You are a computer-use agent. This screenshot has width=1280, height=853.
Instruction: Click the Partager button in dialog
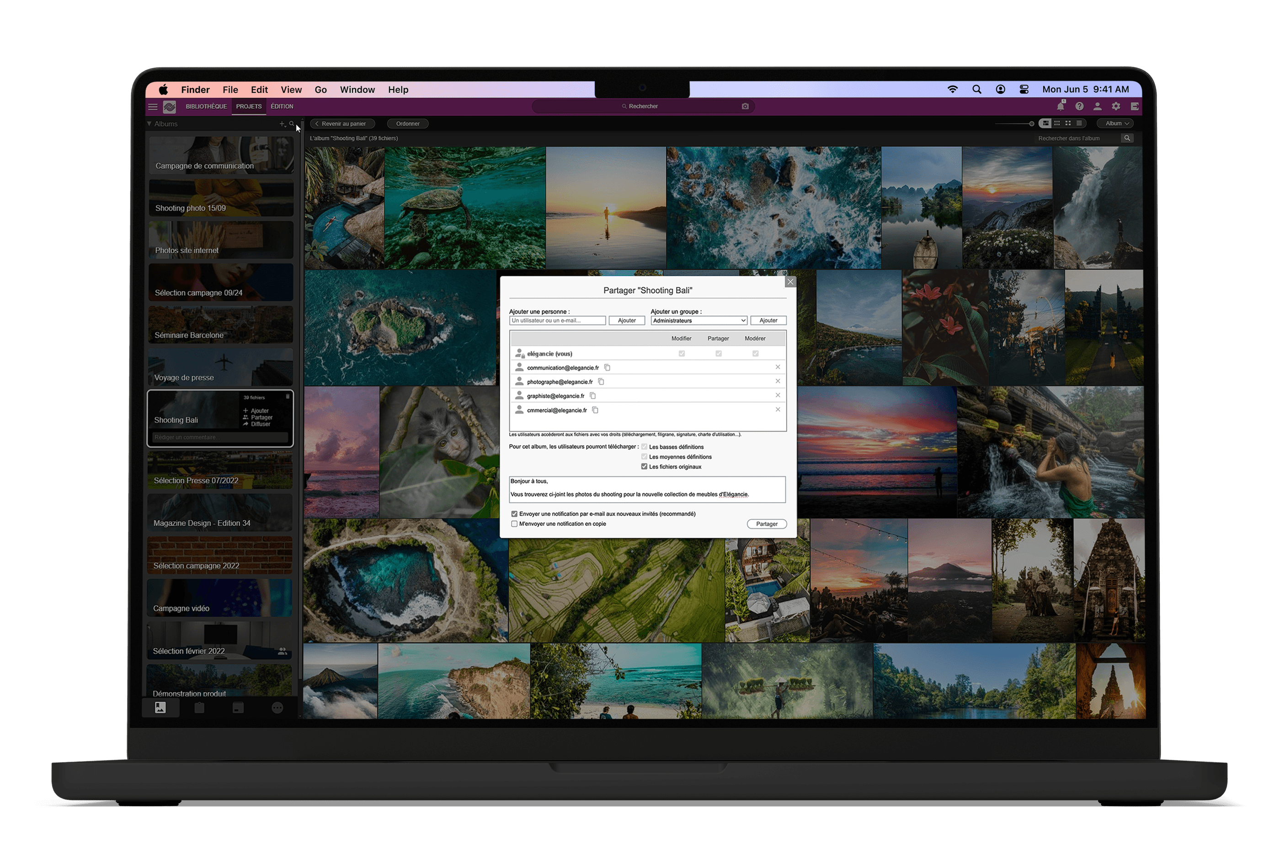766,524
